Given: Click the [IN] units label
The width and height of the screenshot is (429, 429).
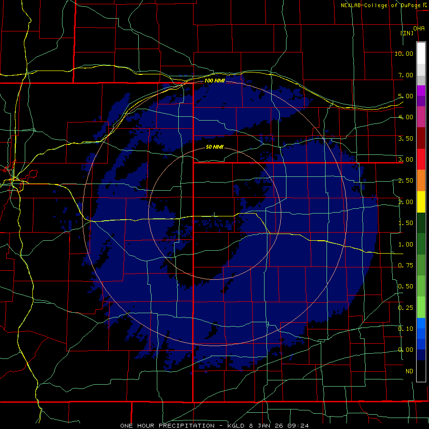Looking at the screenshot, I should point(407,33).
